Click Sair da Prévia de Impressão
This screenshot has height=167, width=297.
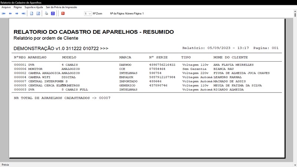click(x=61, y=7)
